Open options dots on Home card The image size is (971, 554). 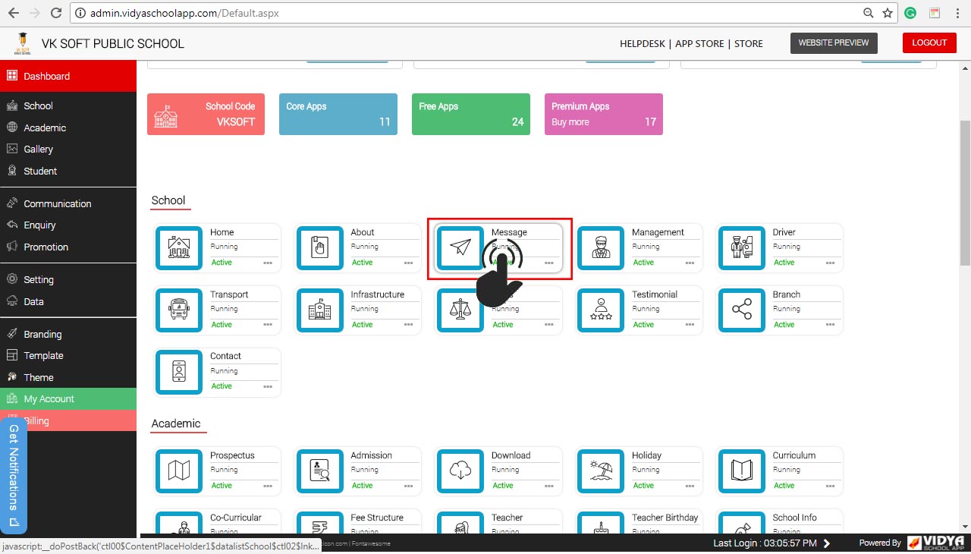point(268,263)
